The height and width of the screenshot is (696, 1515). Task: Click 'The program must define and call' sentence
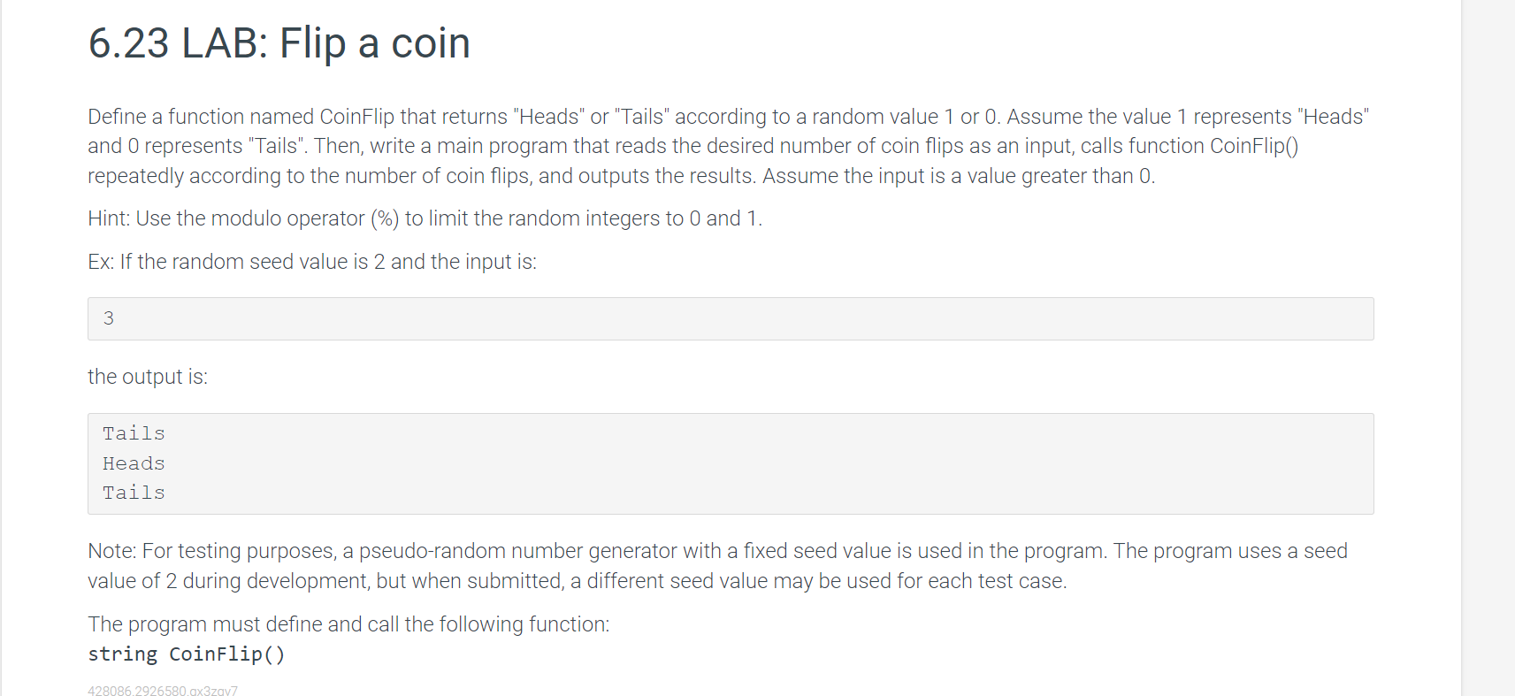pyautogui.click(x=348, y=624)
